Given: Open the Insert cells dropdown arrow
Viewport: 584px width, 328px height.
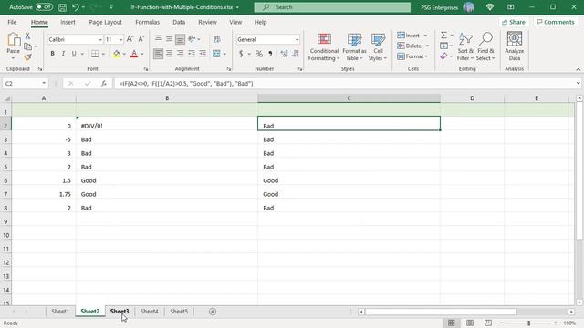Looking at the screenshot, I should click(x=426, y=36).
